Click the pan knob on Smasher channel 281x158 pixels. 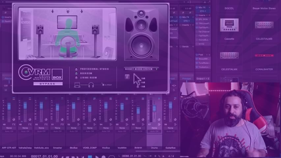[x=62, y=119]
